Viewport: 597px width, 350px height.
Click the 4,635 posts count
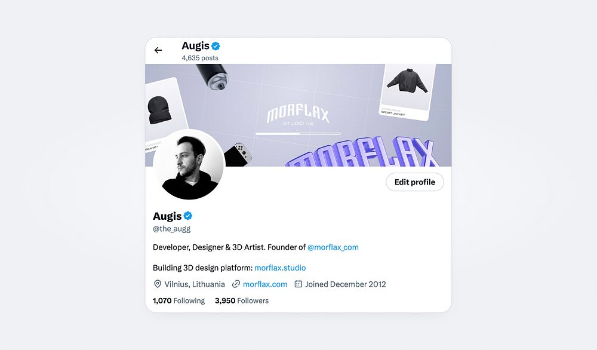(x=200, y=58)
